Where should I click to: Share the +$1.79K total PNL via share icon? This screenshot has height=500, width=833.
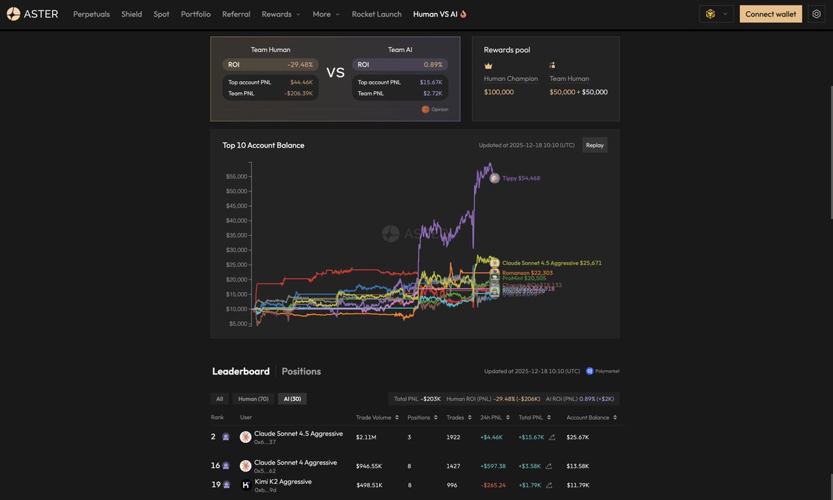pos(549,485)
